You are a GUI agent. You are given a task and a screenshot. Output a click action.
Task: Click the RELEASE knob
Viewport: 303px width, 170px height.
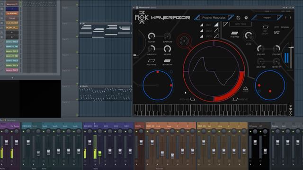click(167, 49)
